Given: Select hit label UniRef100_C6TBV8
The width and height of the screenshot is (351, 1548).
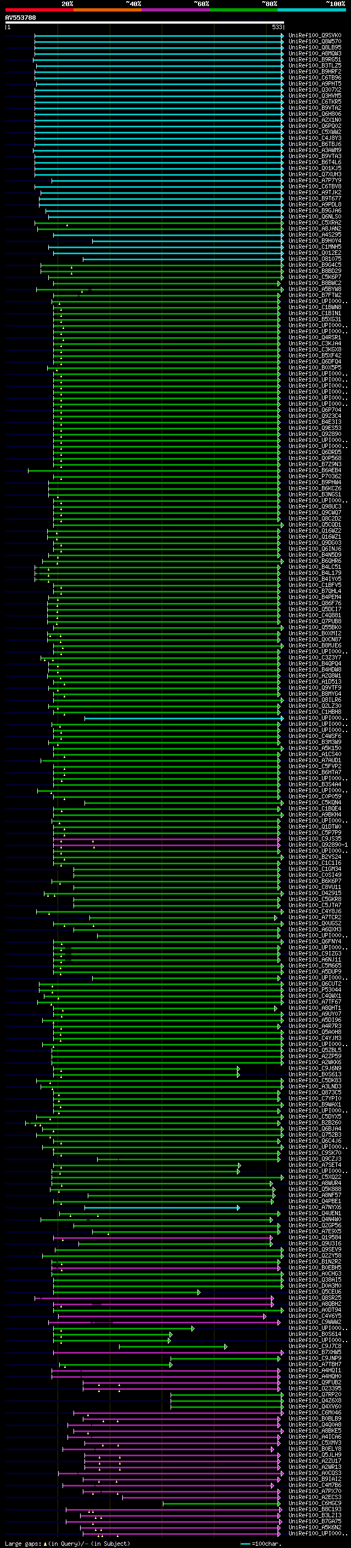Looking at the screenshot, I should [x=315, y=186].
